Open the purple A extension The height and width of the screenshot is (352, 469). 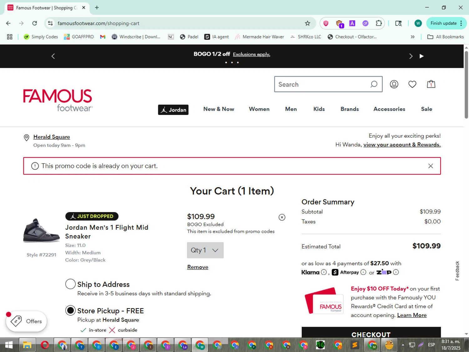[x=352, y=23]
